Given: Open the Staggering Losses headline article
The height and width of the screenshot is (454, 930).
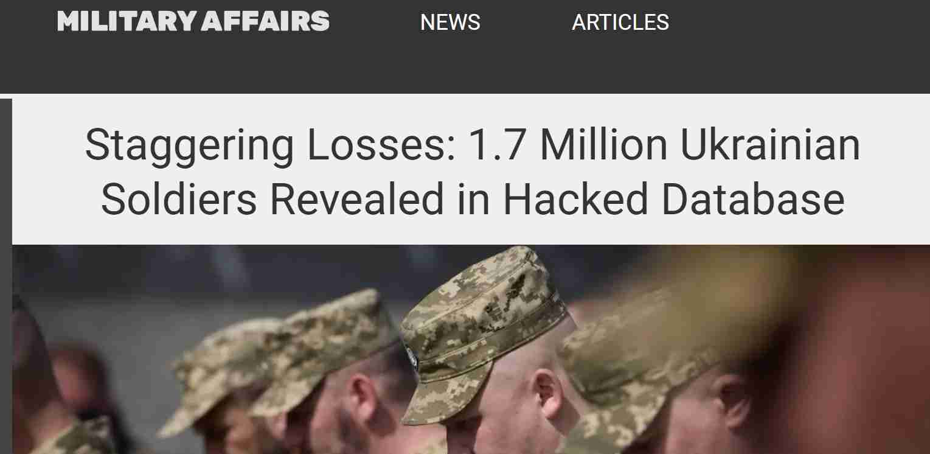Looking at the screenshot, I should (x=472, y=172).
